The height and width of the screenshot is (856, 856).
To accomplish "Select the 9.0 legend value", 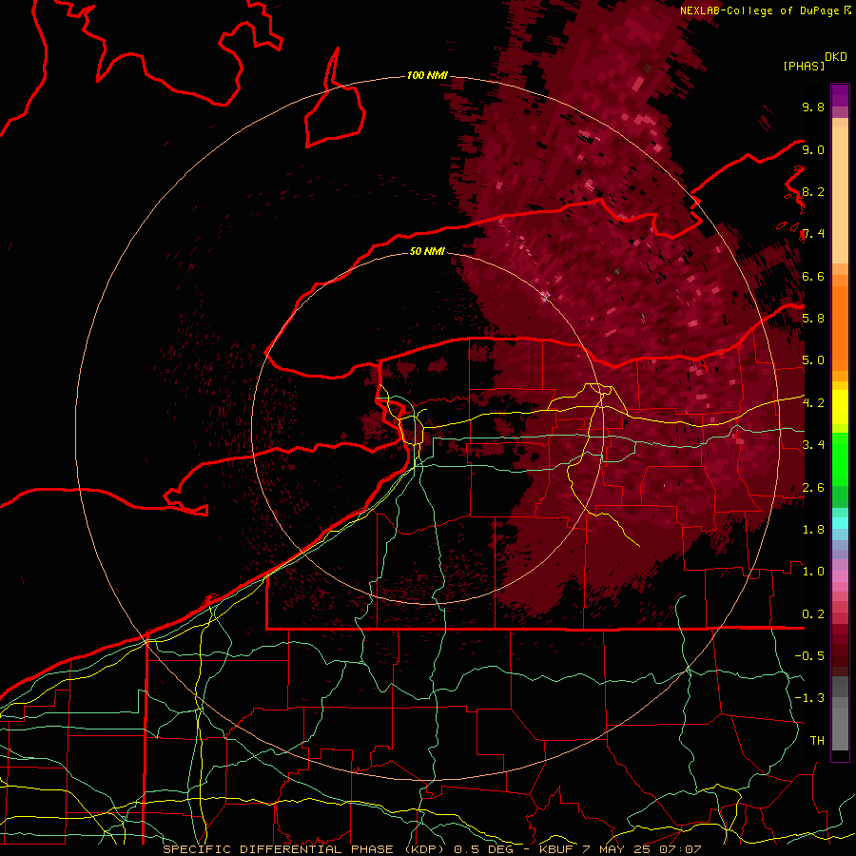I will [x=813, y=149].
